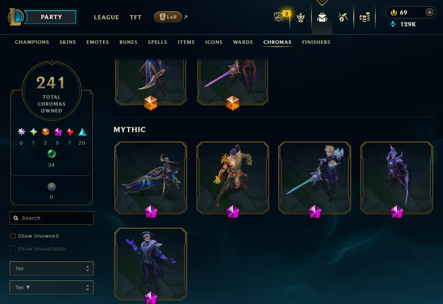Open the Collection backpack icon
This screenshot has height=304, width=443.
tap(322, 17)
